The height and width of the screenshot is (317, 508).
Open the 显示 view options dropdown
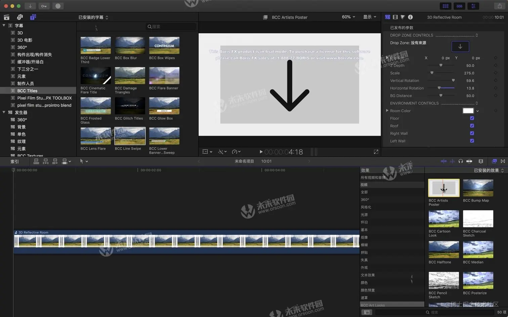click(370, 17)
